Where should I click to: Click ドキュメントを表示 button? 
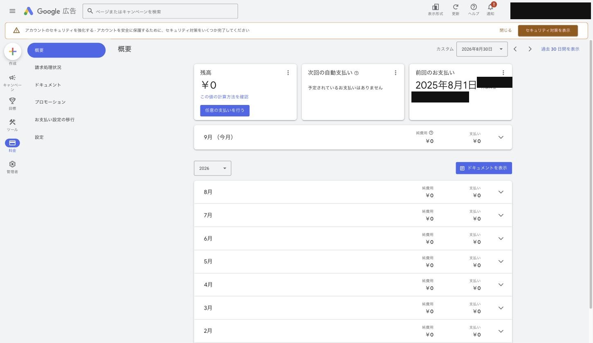[484, 168]
